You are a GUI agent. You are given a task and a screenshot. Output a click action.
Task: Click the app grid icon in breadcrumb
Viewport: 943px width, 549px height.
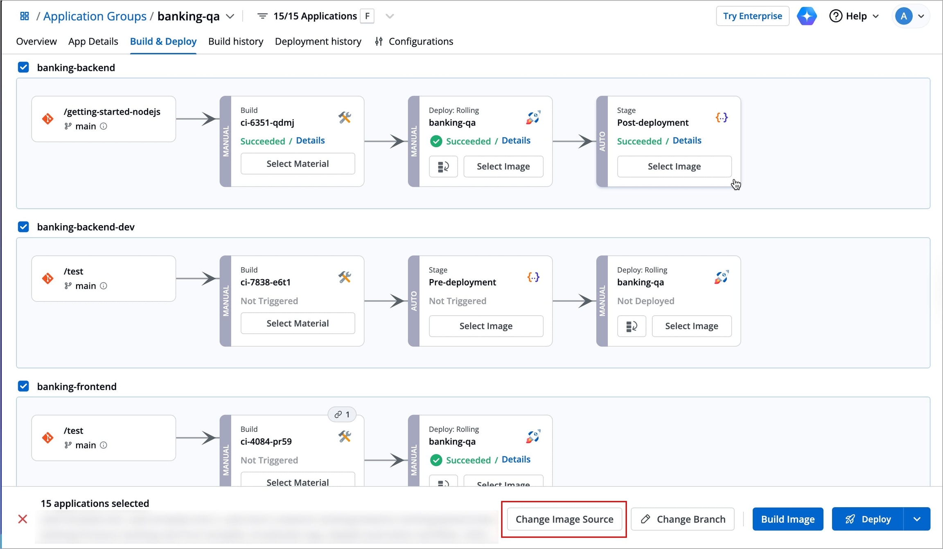tap(25, 16)
